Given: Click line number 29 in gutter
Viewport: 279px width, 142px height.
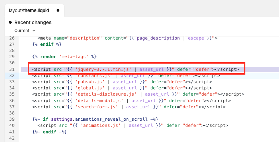Looking at the screenshot, I should tap(12, 57).
